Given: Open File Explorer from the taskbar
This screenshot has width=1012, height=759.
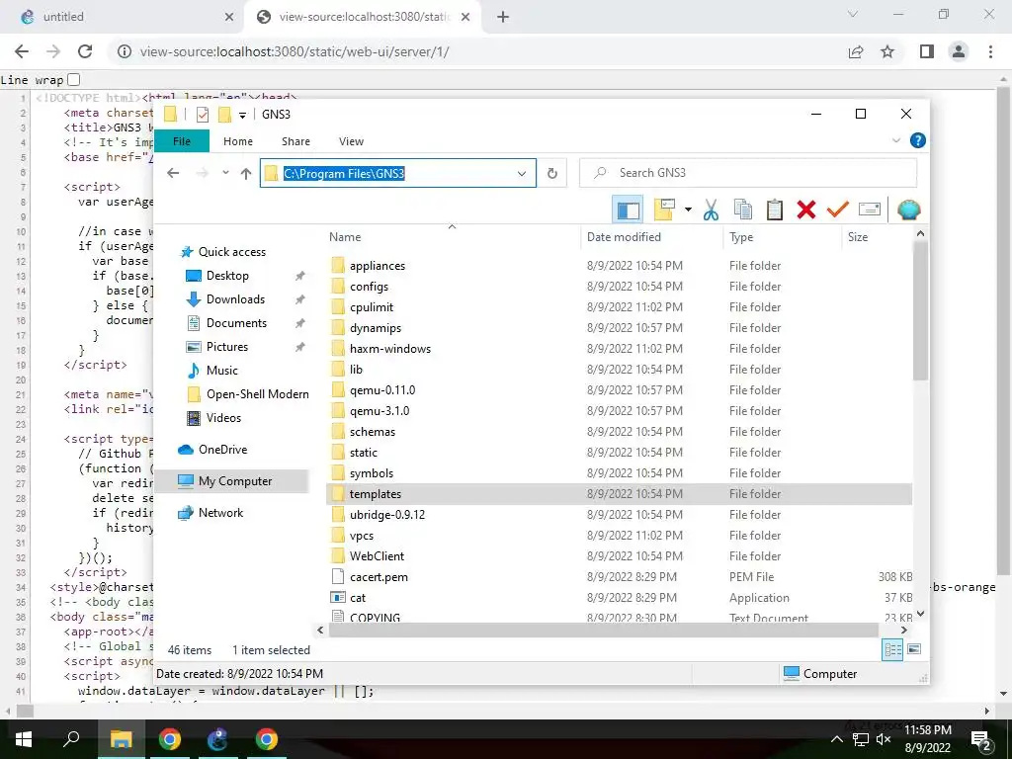Looking at the screenshot, I should coord(121,739).
